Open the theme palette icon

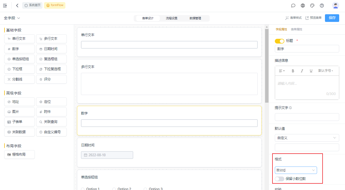click(x=312, y=6)
